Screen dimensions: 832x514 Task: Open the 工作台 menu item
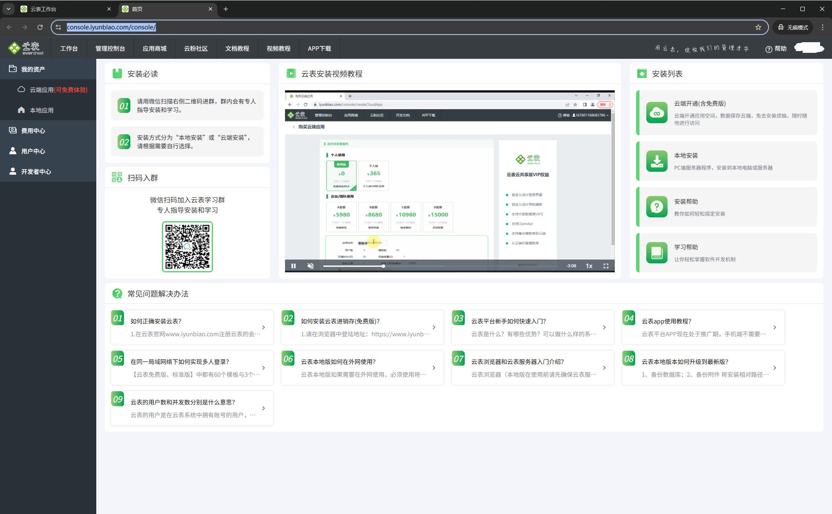[x=69, y=49]
